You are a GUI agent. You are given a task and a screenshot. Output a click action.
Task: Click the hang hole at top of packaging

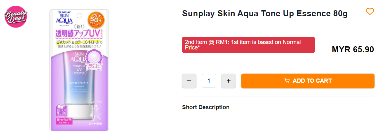point(80,15)
